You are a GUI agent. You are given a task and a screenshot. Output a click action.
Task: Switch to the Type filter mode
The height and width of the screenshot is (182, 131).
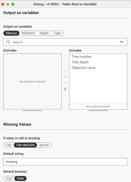pyautogui.click(x=57, y=33)
